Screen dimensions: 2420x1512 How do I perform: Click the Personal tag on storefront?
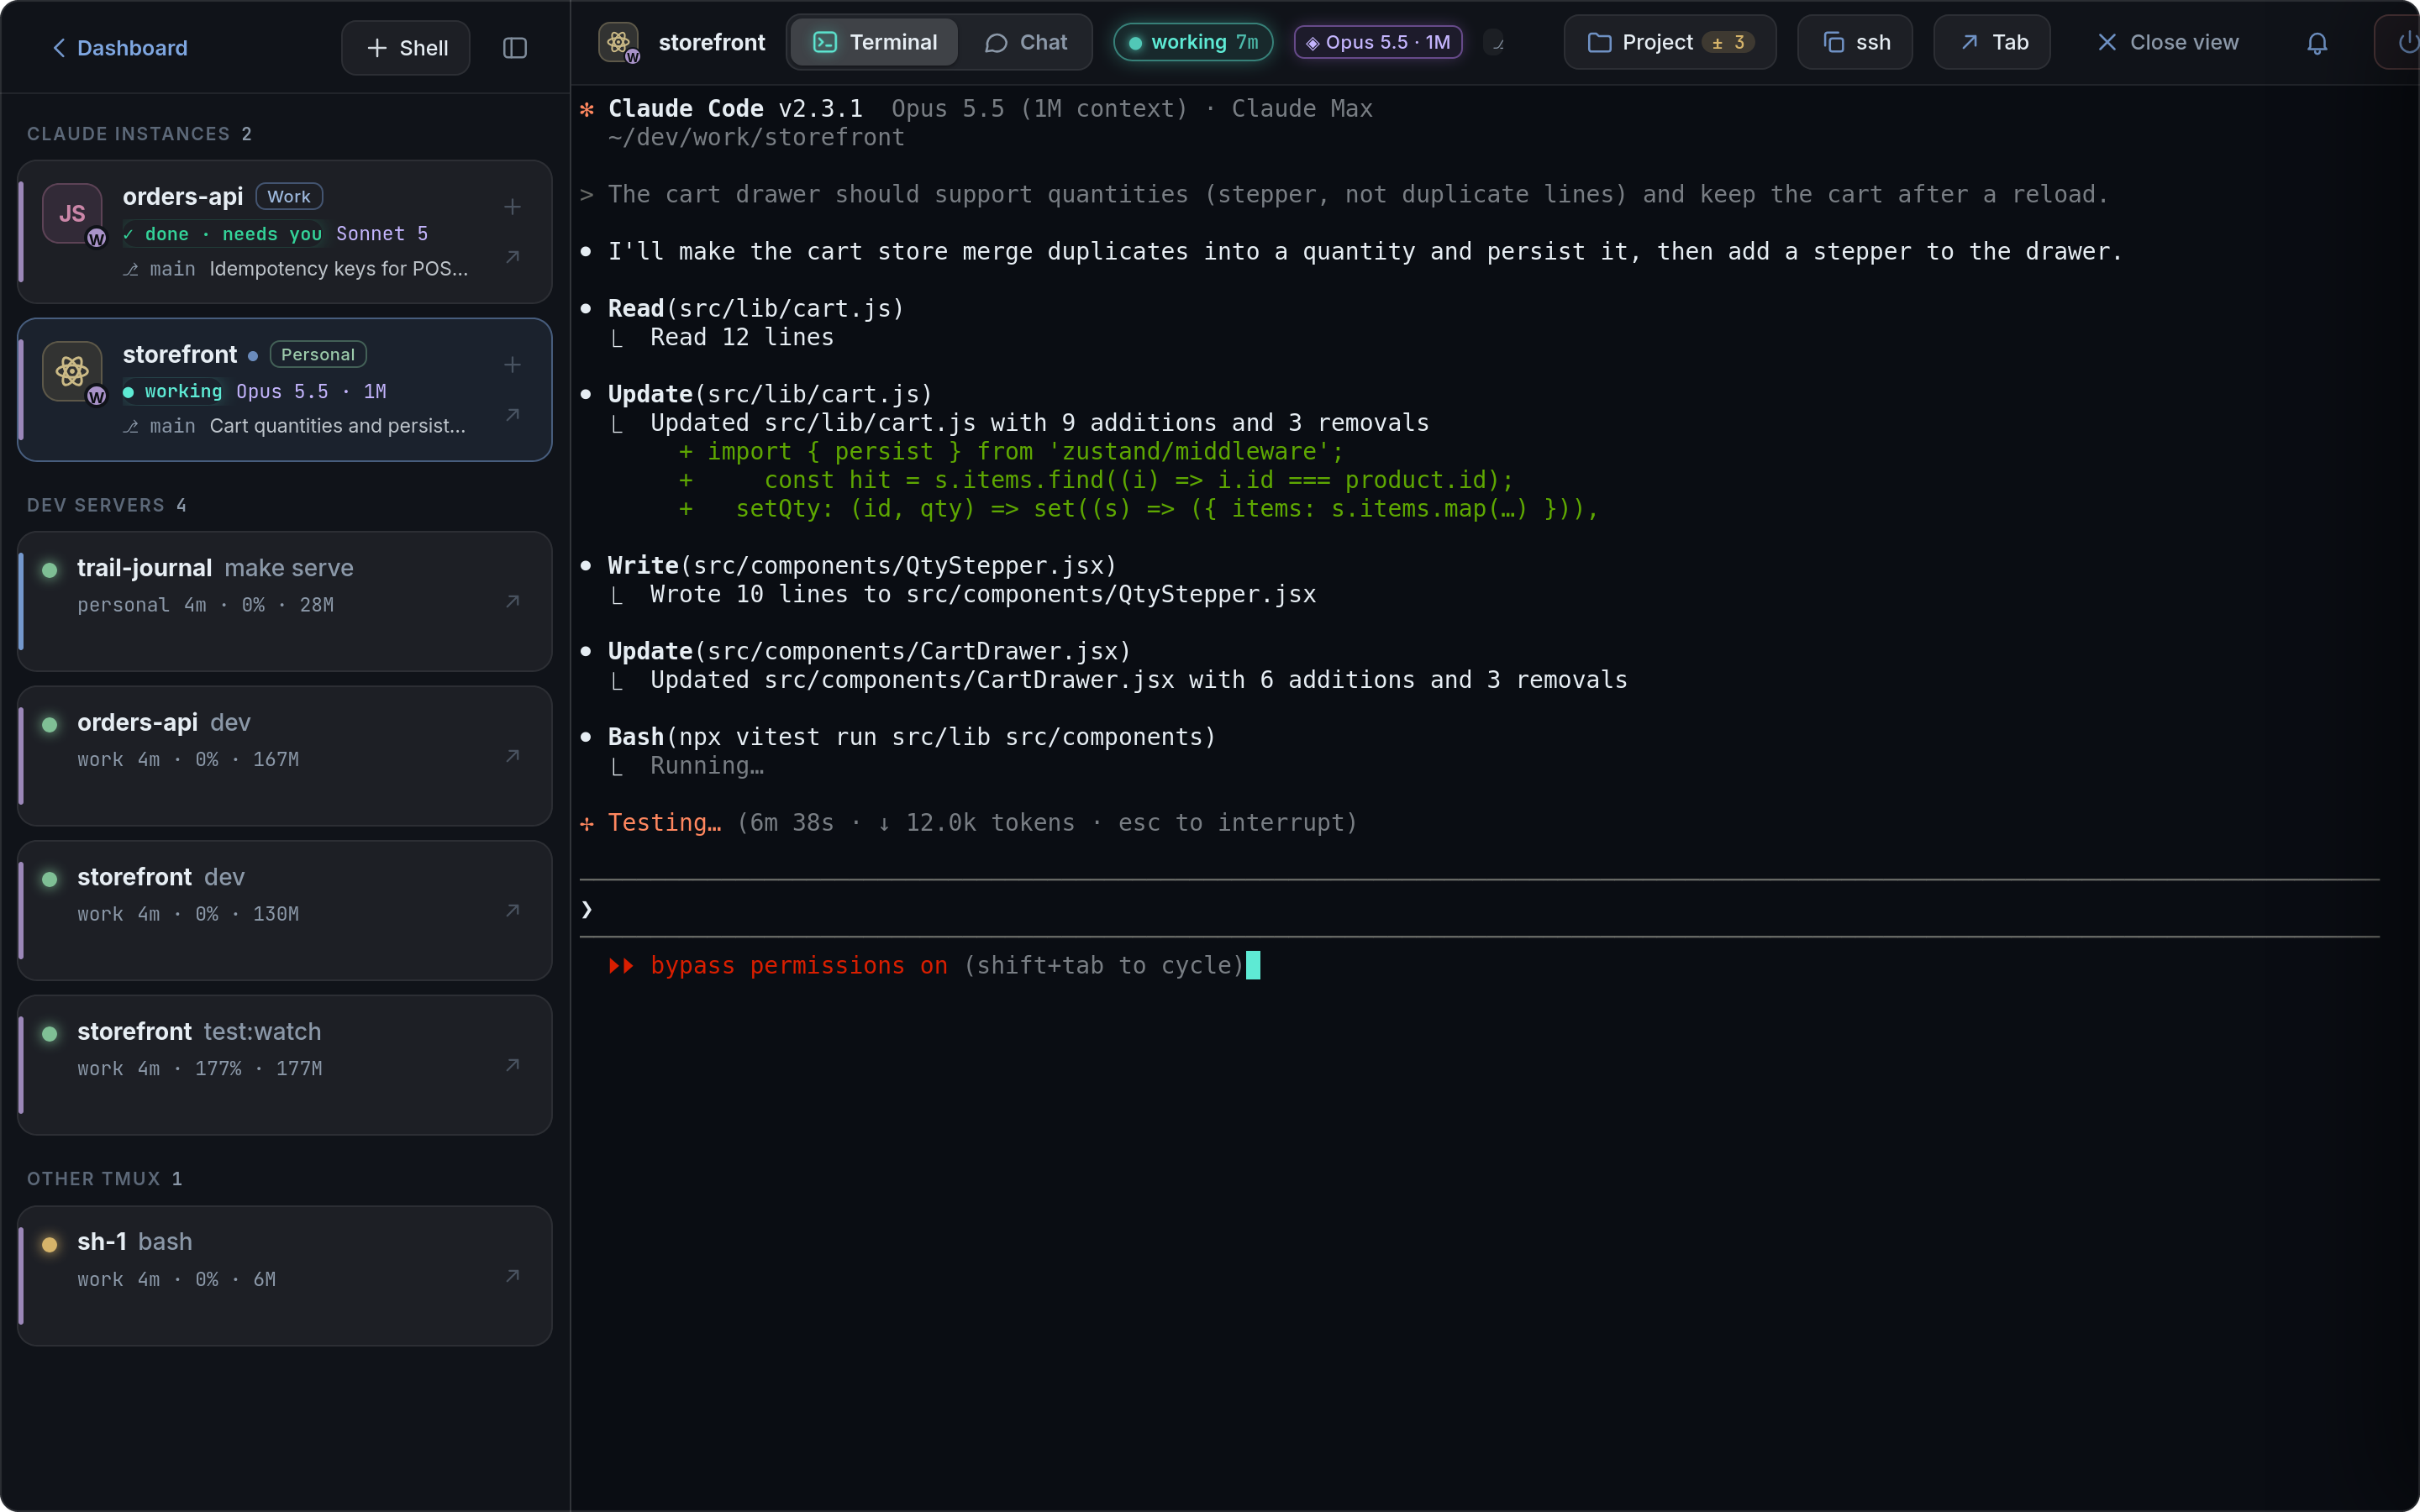click(318, 354)
